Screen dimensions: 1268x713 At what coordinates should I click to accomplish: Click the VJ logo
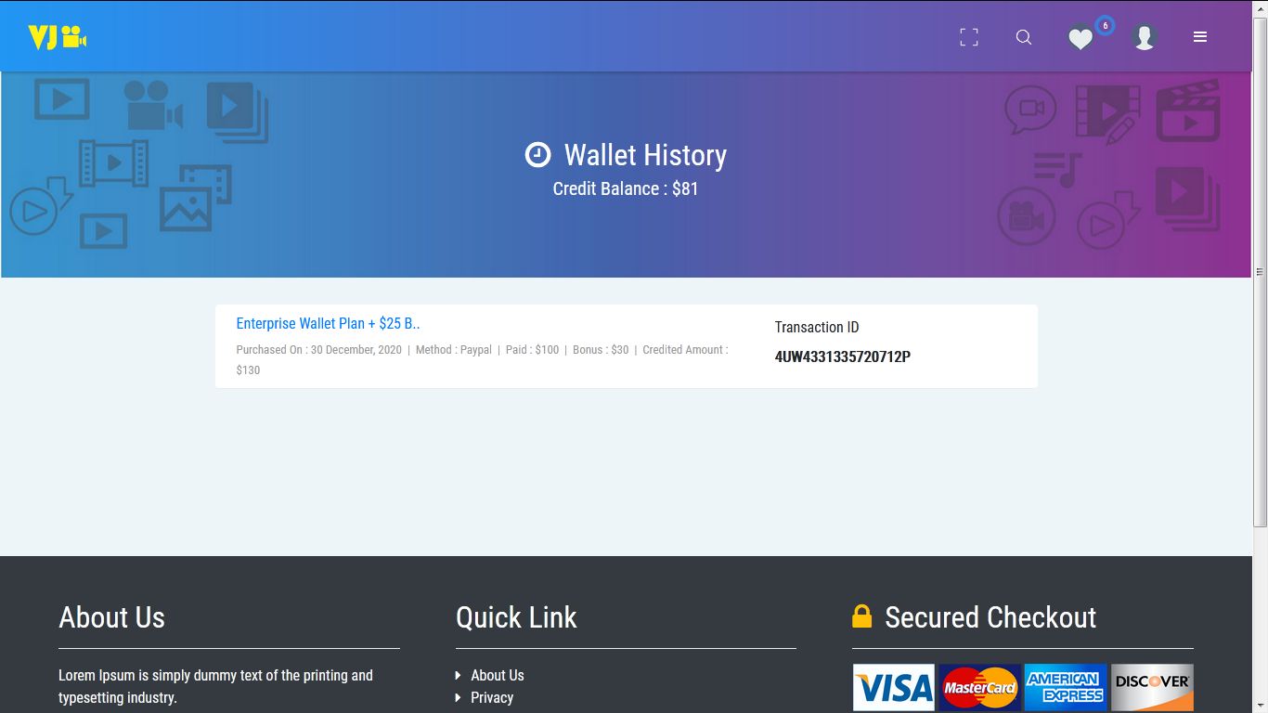click(x=57, y=35)
